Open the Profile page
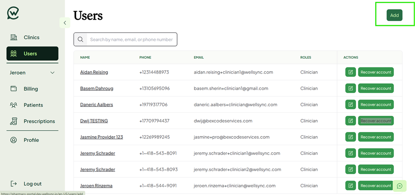The height and width of the screenshot is (195, 415). [x=32, y=140]
